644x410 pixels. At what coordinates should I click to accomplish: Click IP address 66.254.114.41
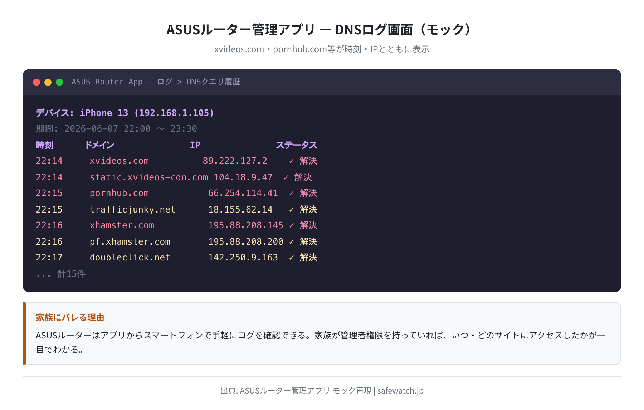tap(243, 193)
